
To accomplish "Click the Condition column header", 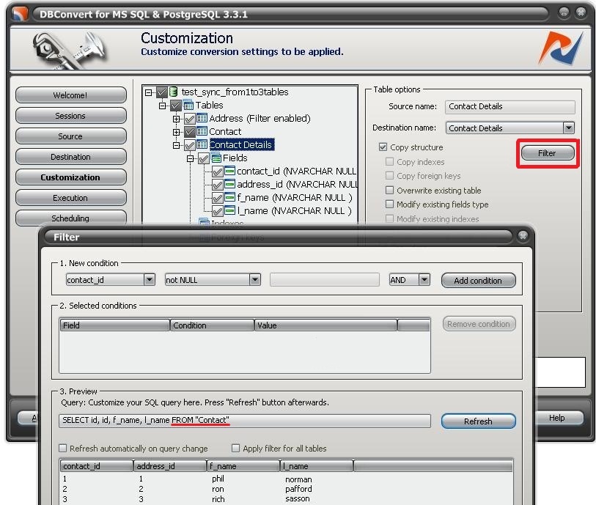I will click(212, 325).
